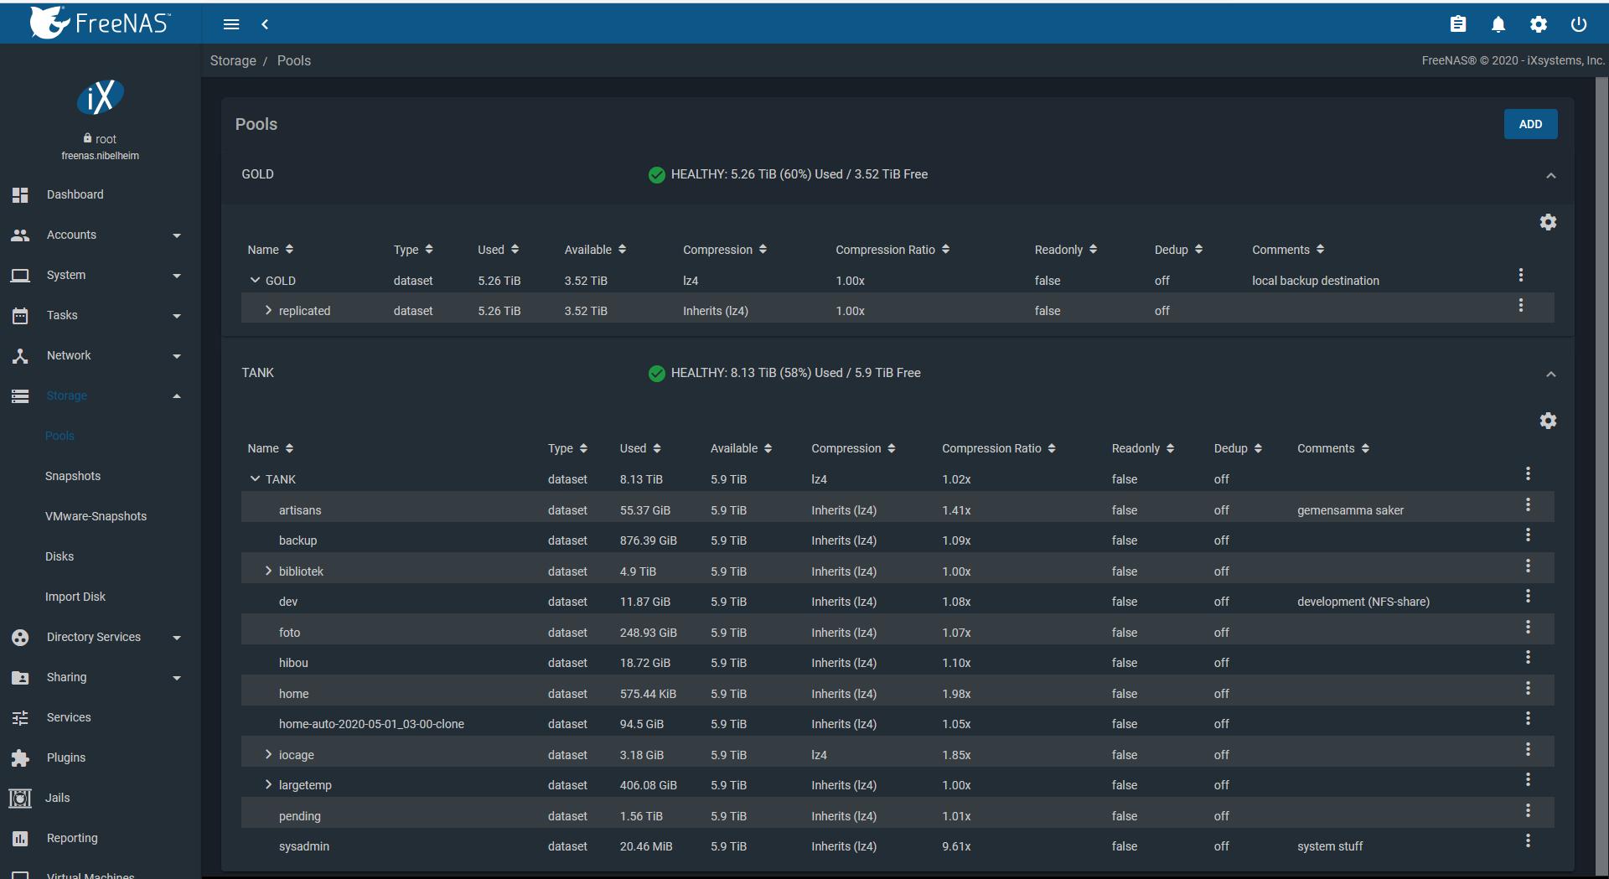Screen dimensions: 1609x879
Task: Open the hamburger menu toggle
Action: click(231, 24)
